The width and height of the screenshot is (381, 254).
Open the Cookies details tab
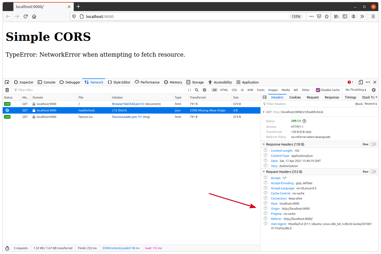point(295,97)
